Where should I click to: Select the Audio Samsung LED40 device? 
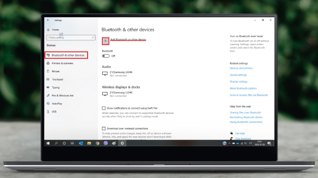pos(121,74)
